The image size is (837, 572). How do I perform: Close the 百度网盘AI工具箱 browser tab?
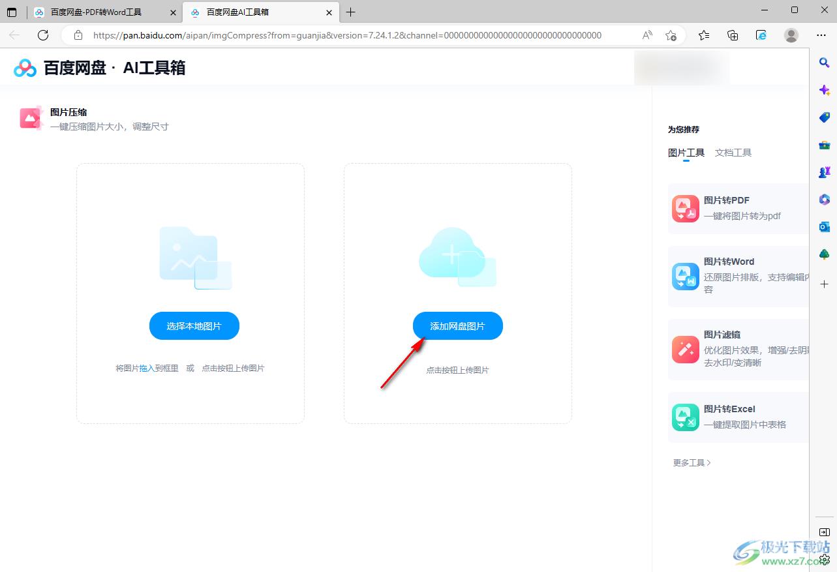pyautogui.click(x=329, y=12)
